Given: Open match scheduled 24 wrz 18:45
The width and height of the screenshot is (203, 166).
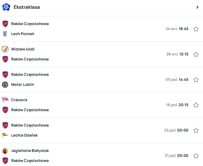Looking at the screenshot, I should click(177, 29).
